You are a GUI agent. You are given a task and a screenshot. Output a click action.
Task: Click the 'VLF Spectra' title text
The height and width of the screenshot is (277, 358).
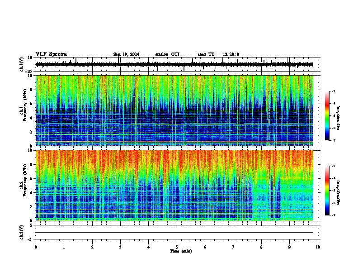click(x=51, y=54)
